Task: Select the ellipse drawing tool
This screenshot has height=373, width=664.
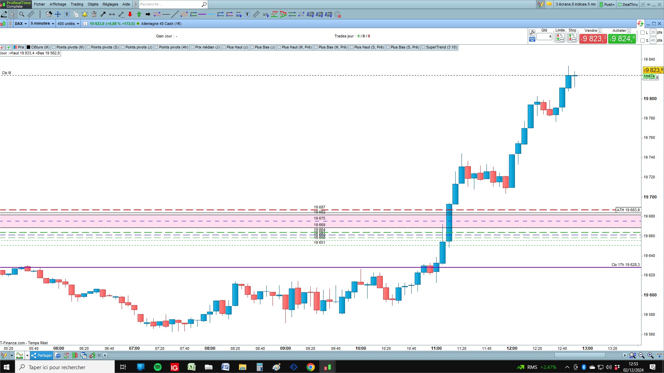Action: coord(184,14)
